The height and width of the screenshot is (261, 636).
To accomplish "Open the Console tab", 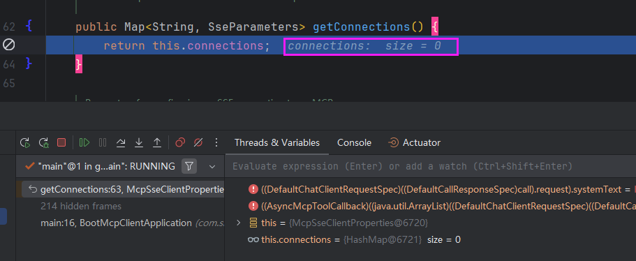I will 354,142.
